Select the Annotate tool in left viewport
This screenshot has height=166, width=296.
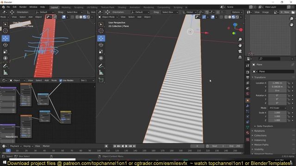click(x=6, y=65)
